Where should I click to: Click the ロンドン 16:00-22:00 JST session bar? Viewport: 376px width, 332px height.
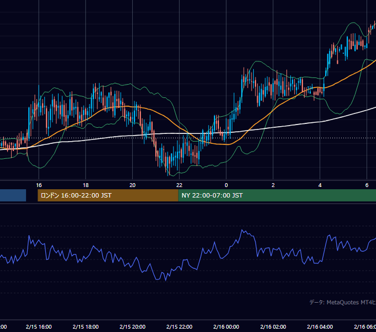108,195
